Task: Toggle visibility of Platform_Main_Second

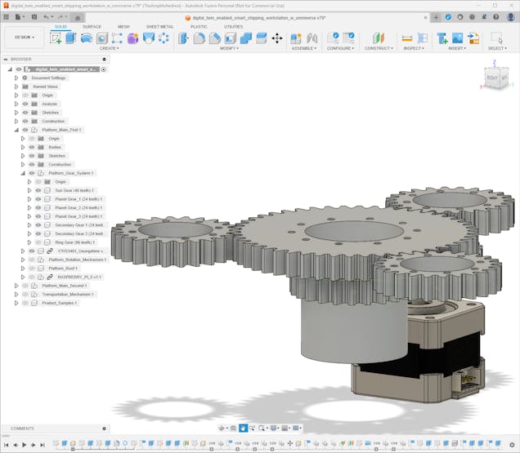Action: [x=25, y=286]
